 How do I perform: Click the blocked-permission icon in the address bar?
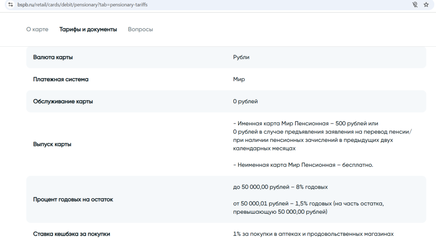pos(415,5)
